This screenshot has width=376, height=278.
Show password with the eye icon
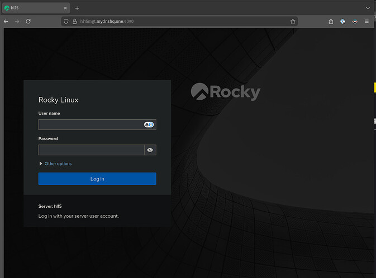[x=150, y=150]
